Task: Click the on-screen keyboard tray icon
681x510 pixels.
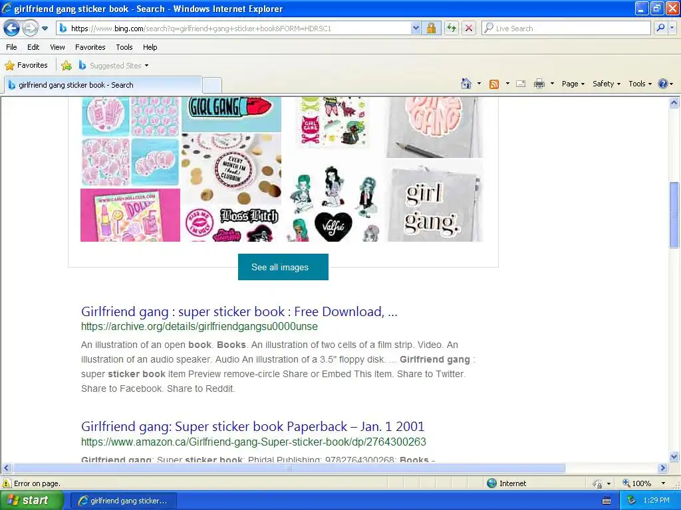Action: (607, 501)
